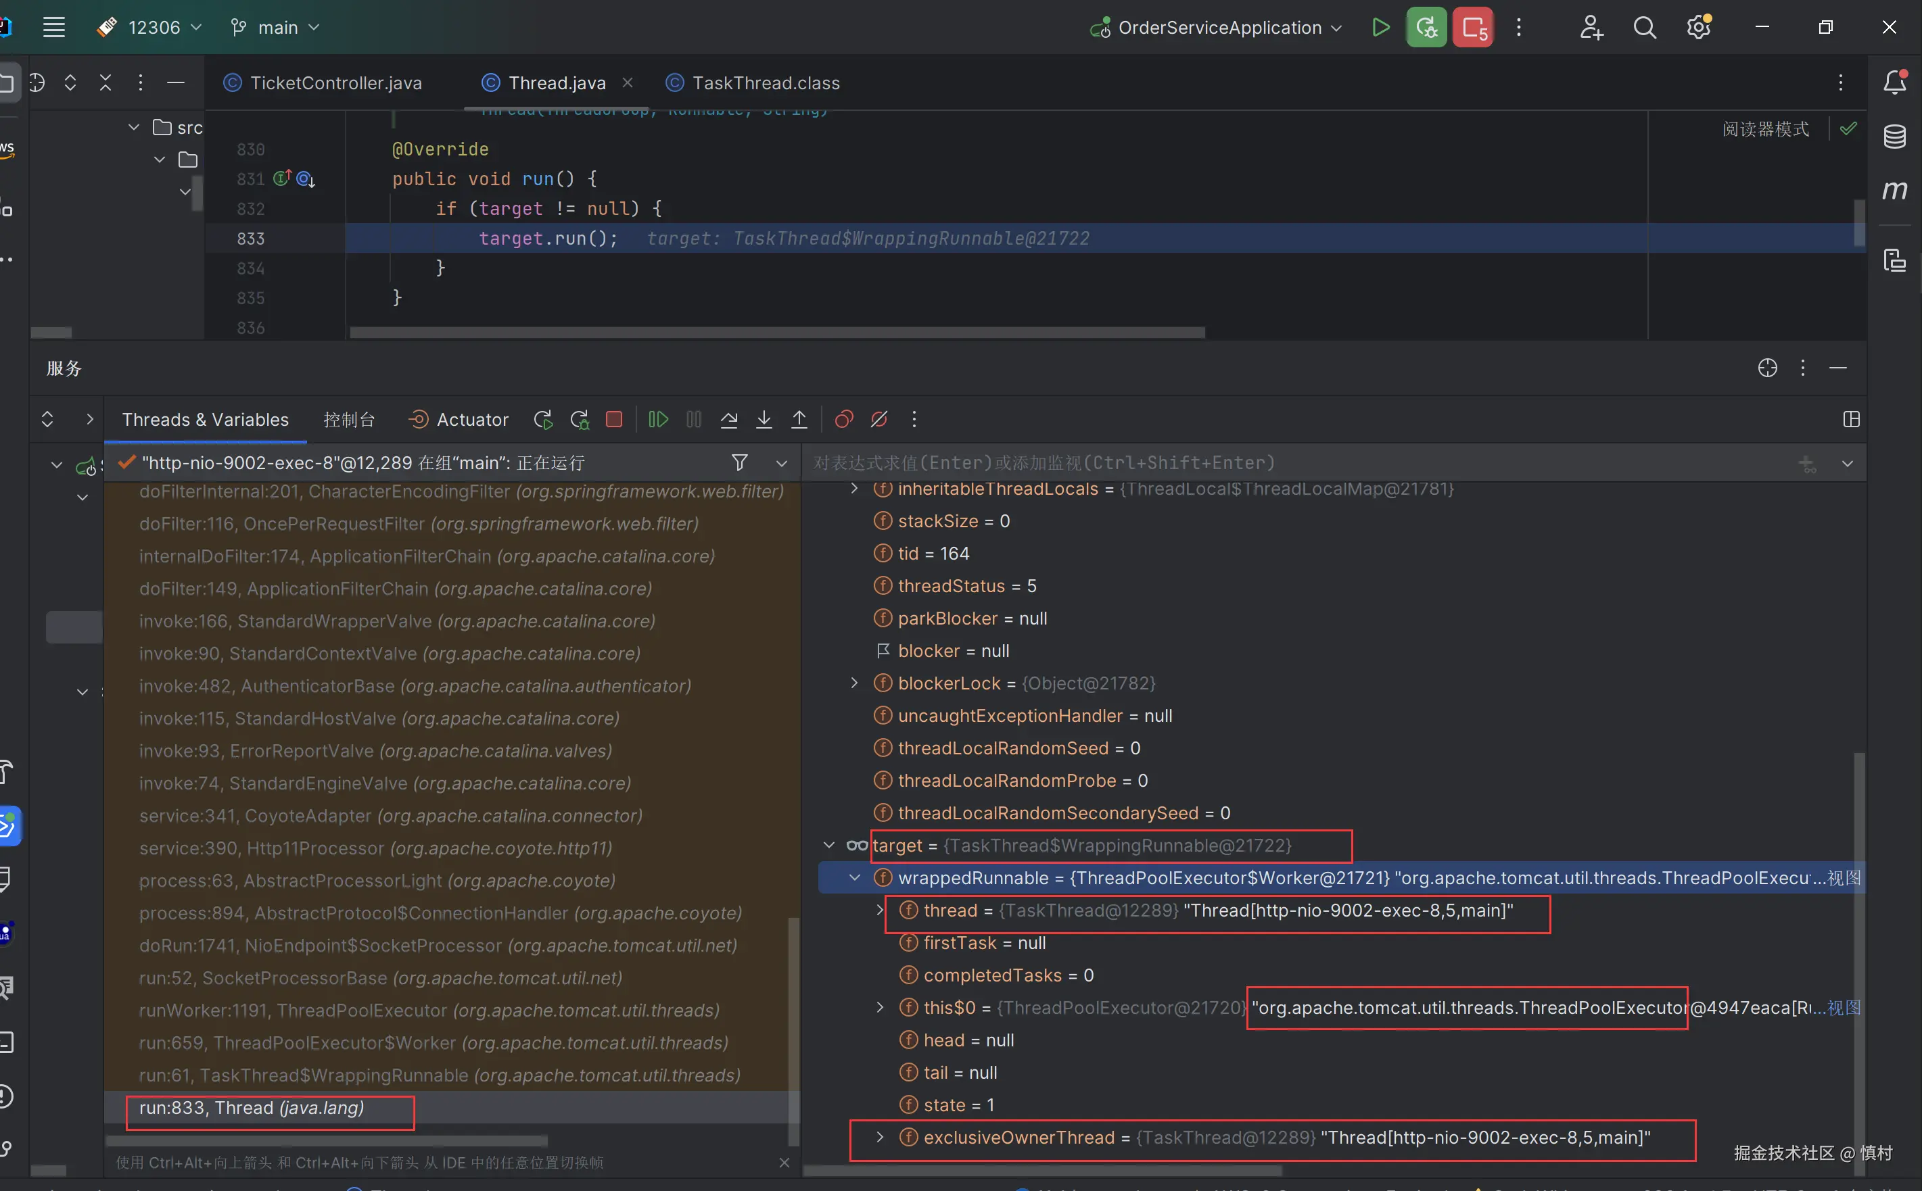The image size is (1922, 1191).
Task: Toggle debugger layout settings icon
Action: (x=1851, y=419)
